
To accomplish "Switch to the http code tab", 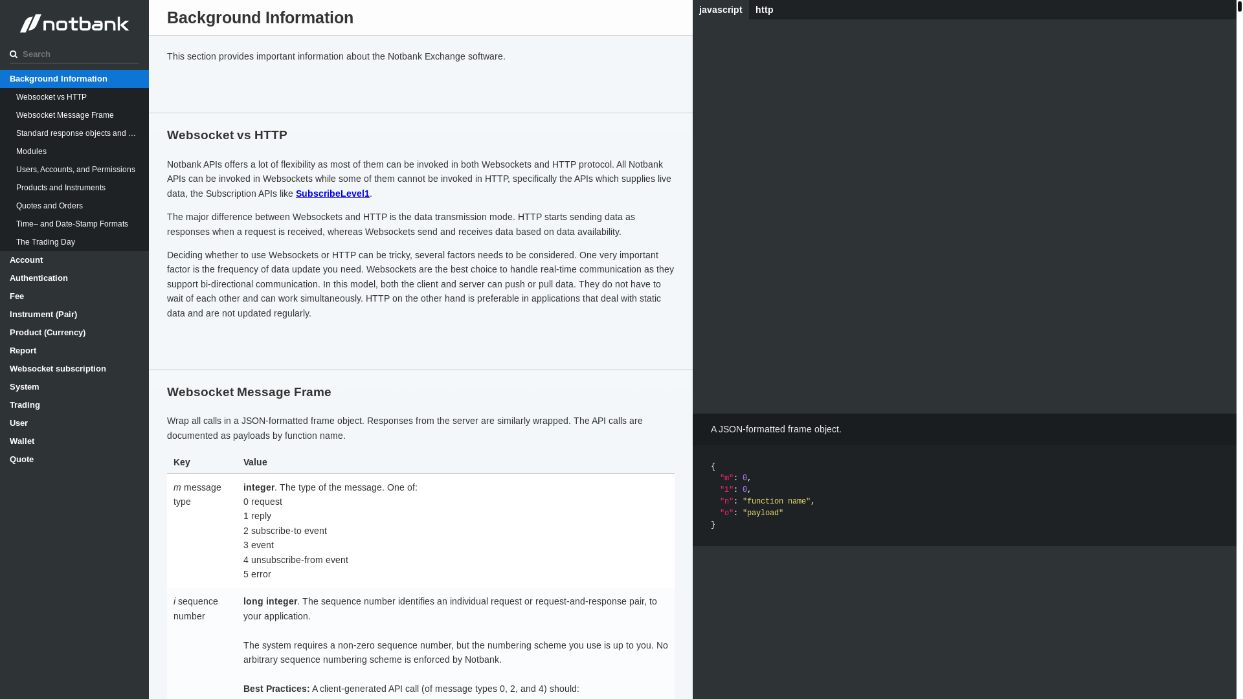I will click(765, 10).
